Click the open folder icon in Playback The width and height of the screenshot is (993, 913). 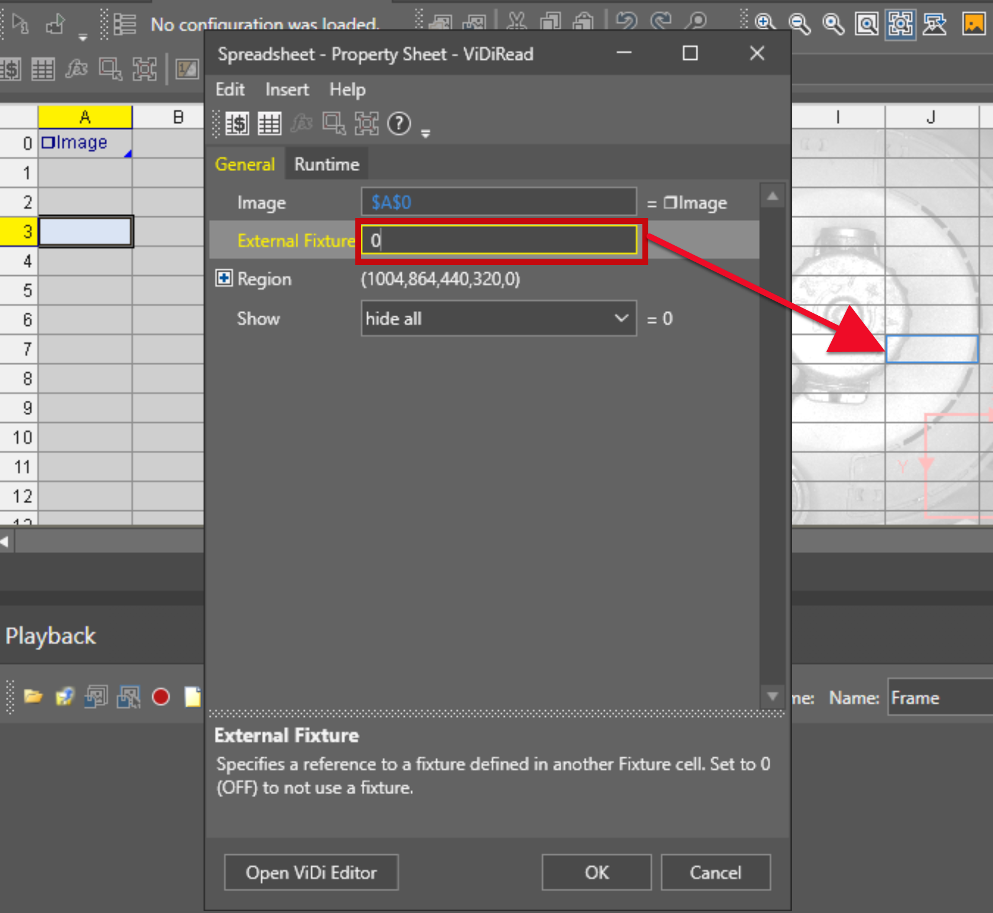tap(33, 697)
